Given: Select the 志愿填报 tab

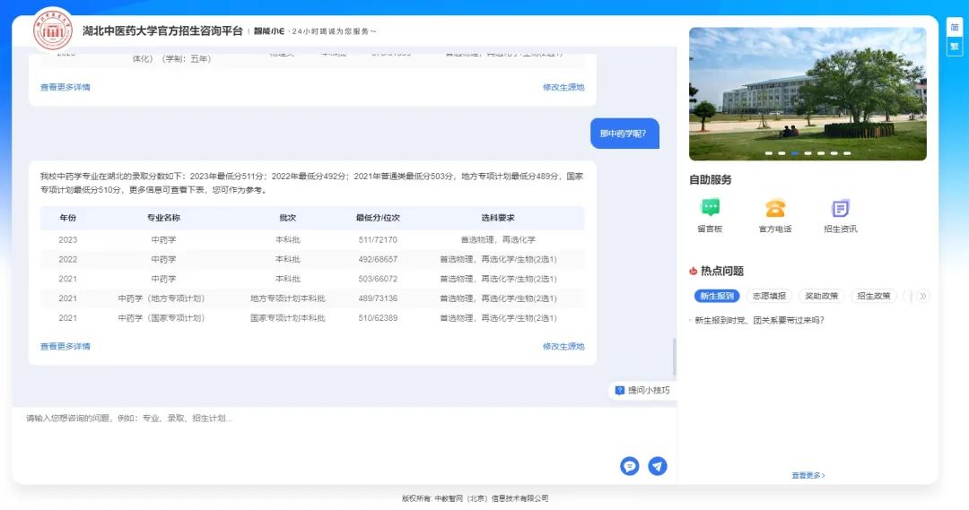Looking at the screenshot, I should click(x=769, y=296).
